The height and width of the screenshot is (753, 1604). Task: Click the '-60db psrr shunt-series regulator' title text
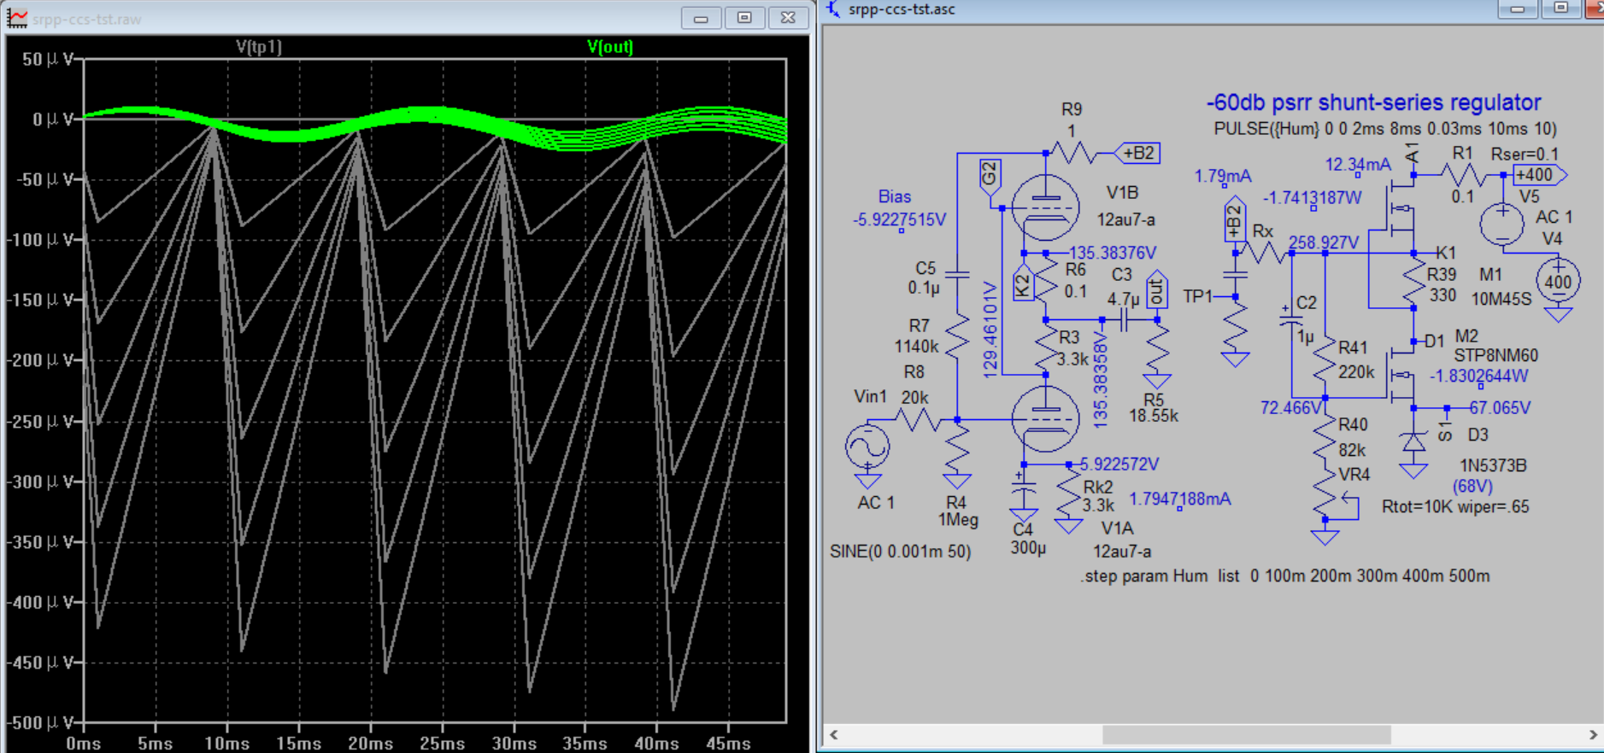1373,102
